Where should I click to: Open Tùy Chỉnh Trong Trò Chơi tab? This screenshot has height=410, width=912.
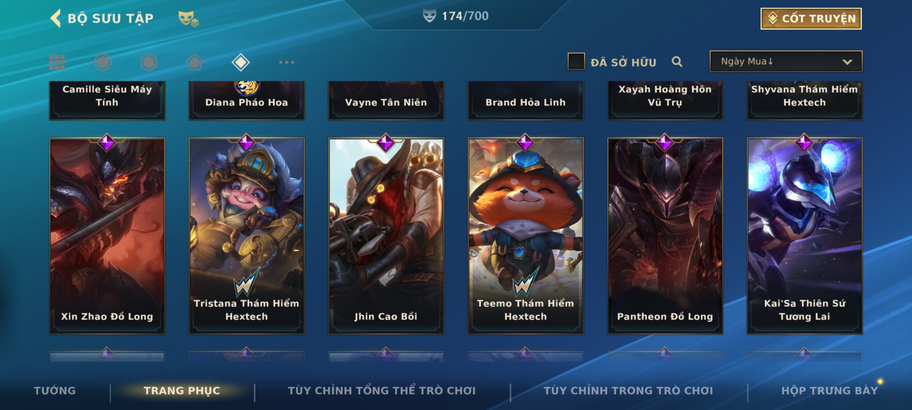tap(628, 391)
